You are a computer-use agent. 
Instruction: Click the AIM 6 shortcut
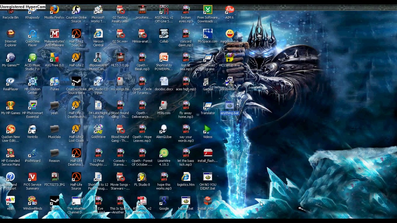pyautogui.click(x=230, y=12)
